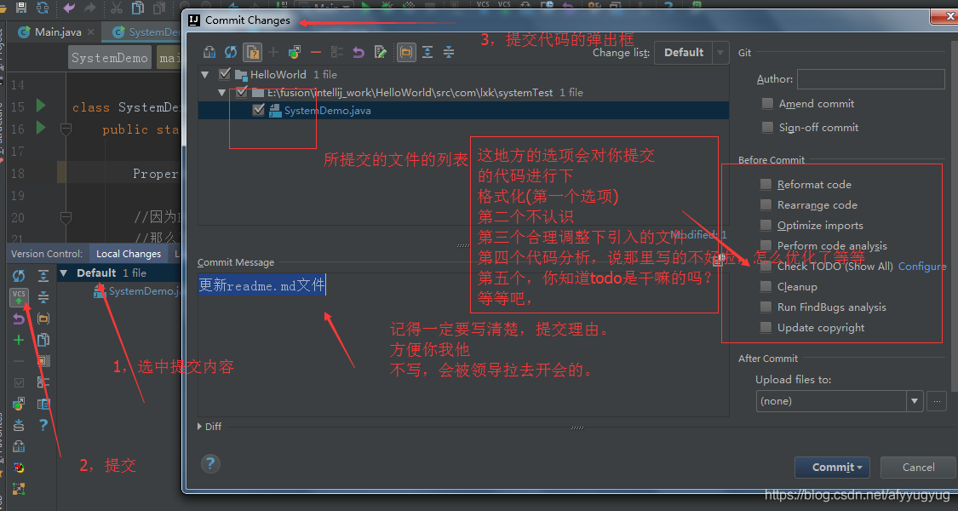Click Refresh changes icon in Commit dialog toolbar
Screen dimensions: 958x511
(230, 52)
